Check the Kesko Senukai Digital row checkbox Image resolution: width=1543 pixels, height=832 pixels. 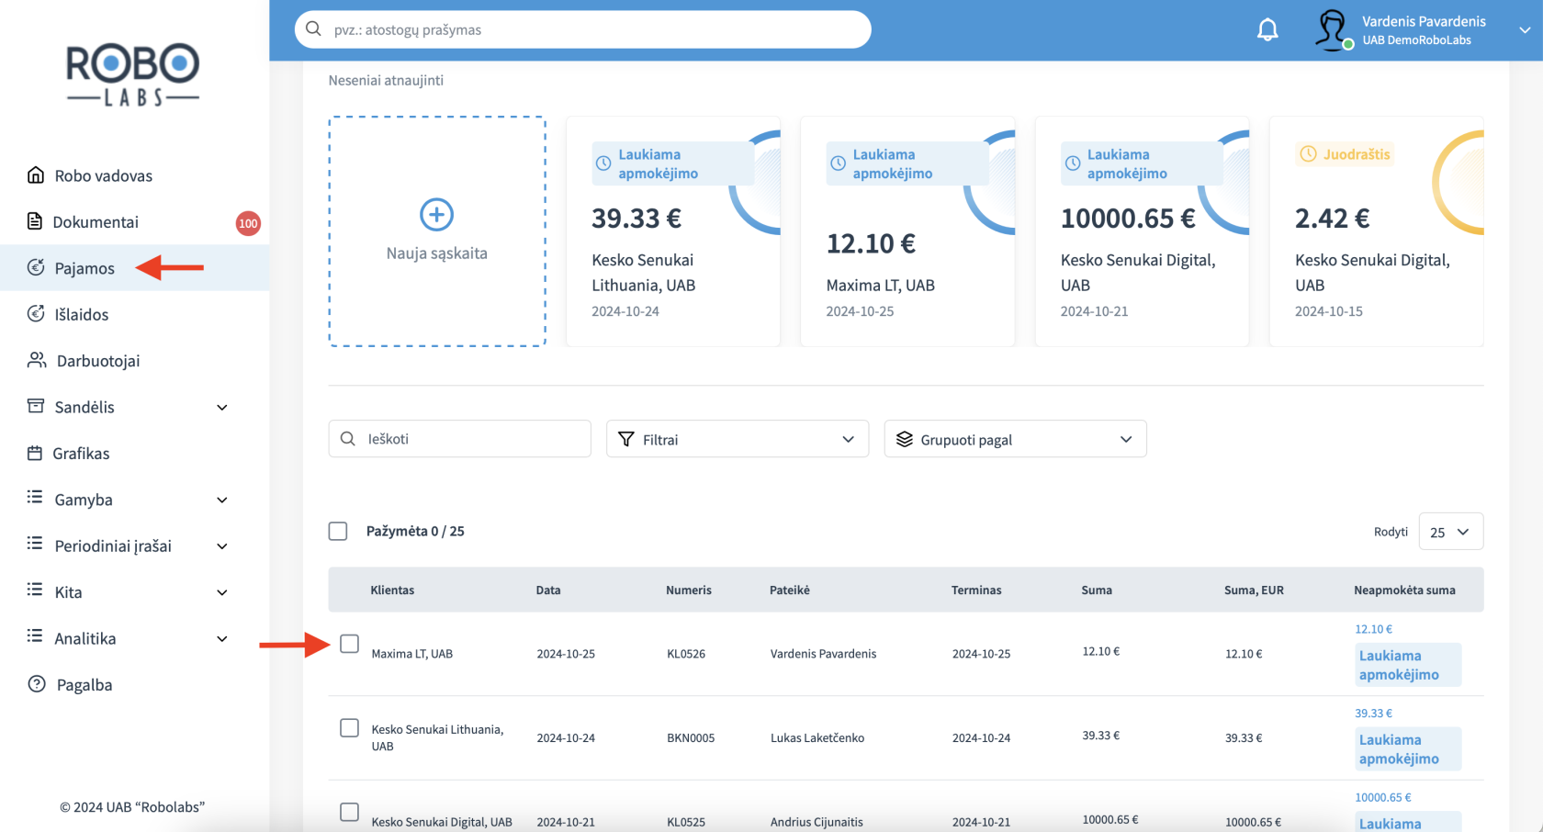click(x=350, y=813)
